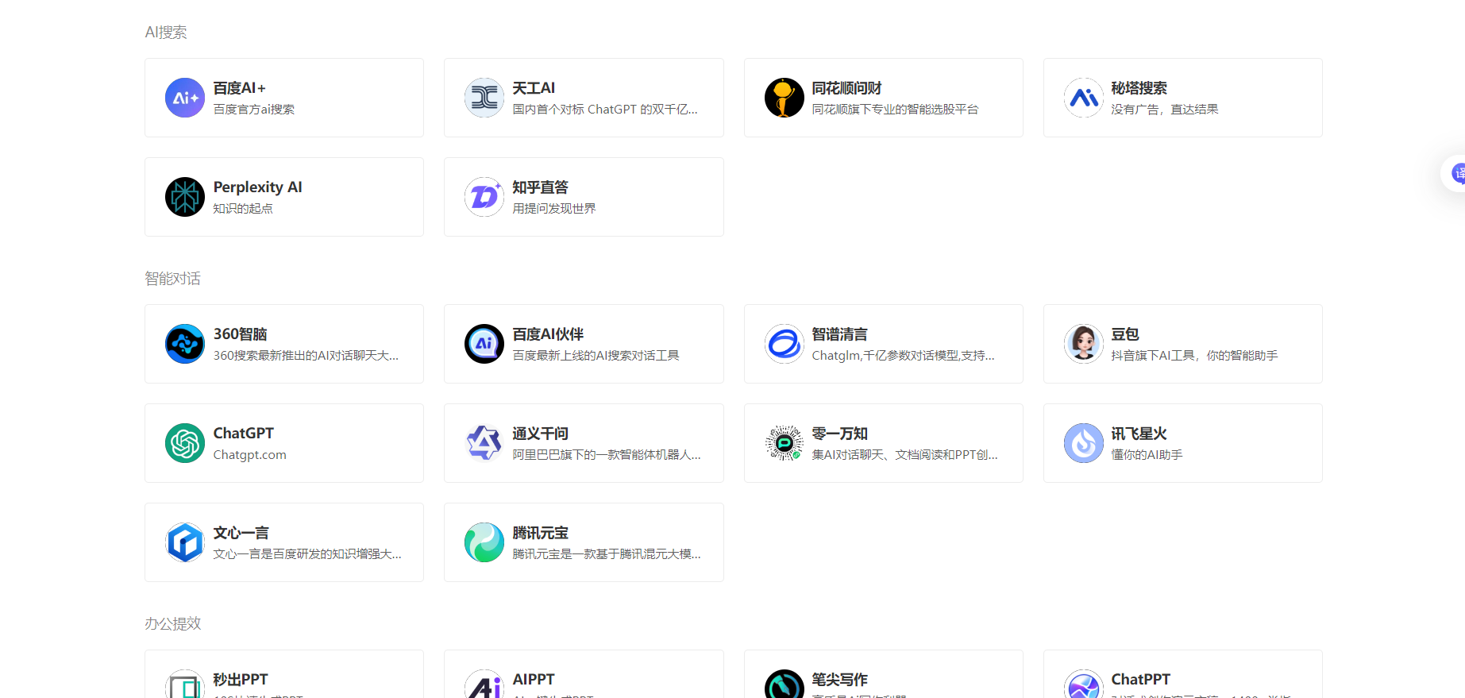The height and width of the screenshot is (698, 1465).
Task: Click the AIPPT logo icon
Action: click(484, 684)
